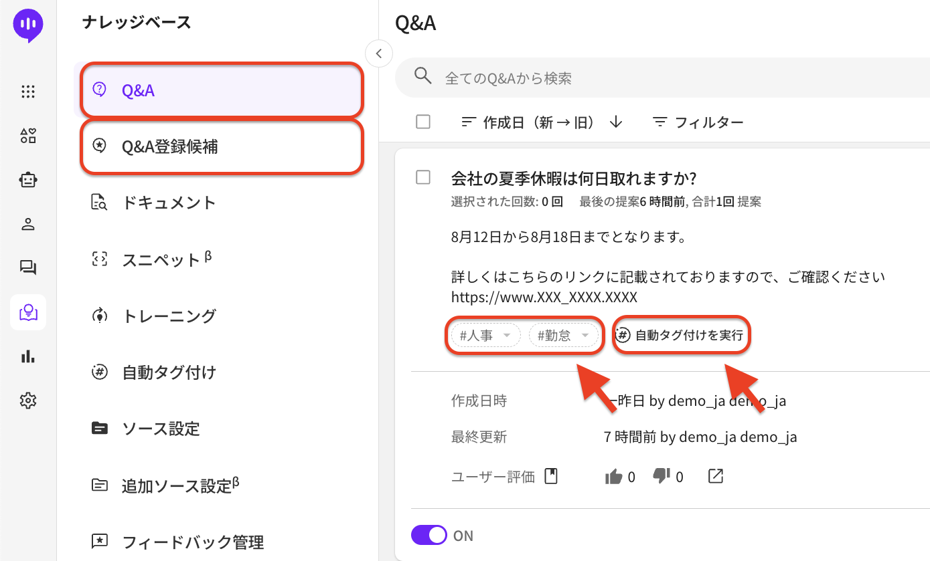Screen dimensions: 930x561
Task: Check the select-all checkbox above the list
Action: (x=423, y=122)
